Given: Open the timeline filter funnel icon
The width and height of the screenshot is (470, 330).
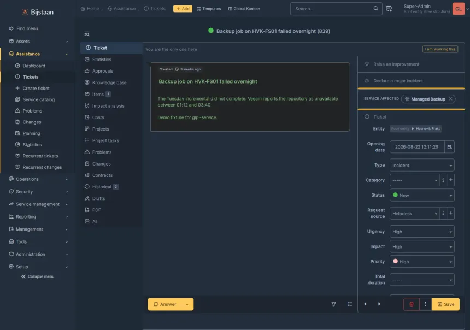Looking at the screenshot, I should pyautogui.click(x=333, y=304).
